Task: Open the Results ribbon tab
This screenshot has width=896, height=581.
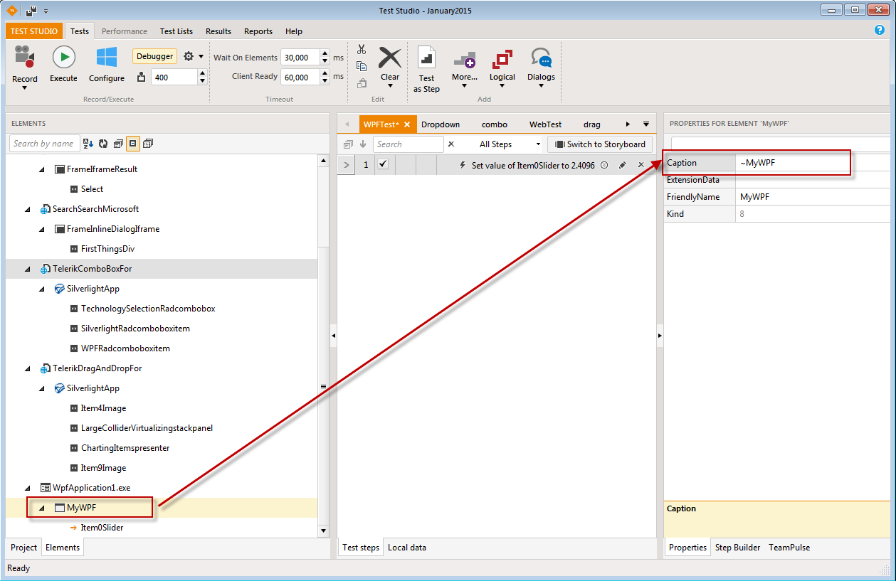Action: point(218,31)
